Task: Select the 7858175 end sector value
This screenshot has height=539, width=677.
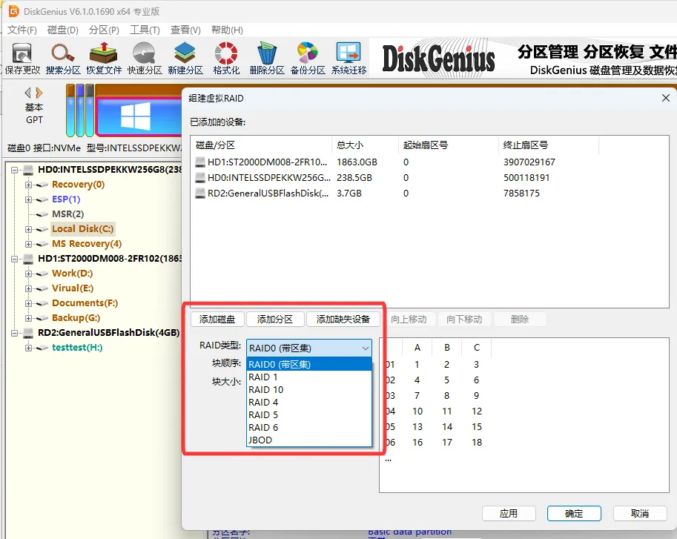Action: click(x=521, y=193)
